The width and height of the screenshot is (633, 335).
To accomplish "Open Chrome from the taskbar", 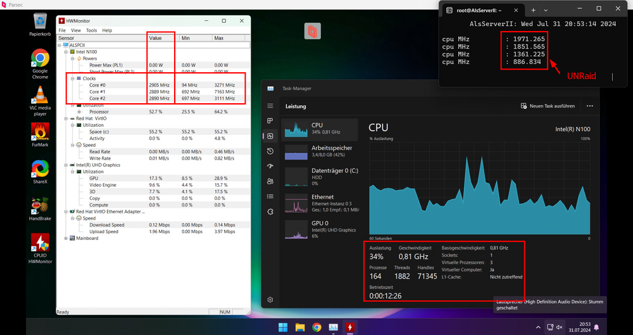I will tap(316, 327).
